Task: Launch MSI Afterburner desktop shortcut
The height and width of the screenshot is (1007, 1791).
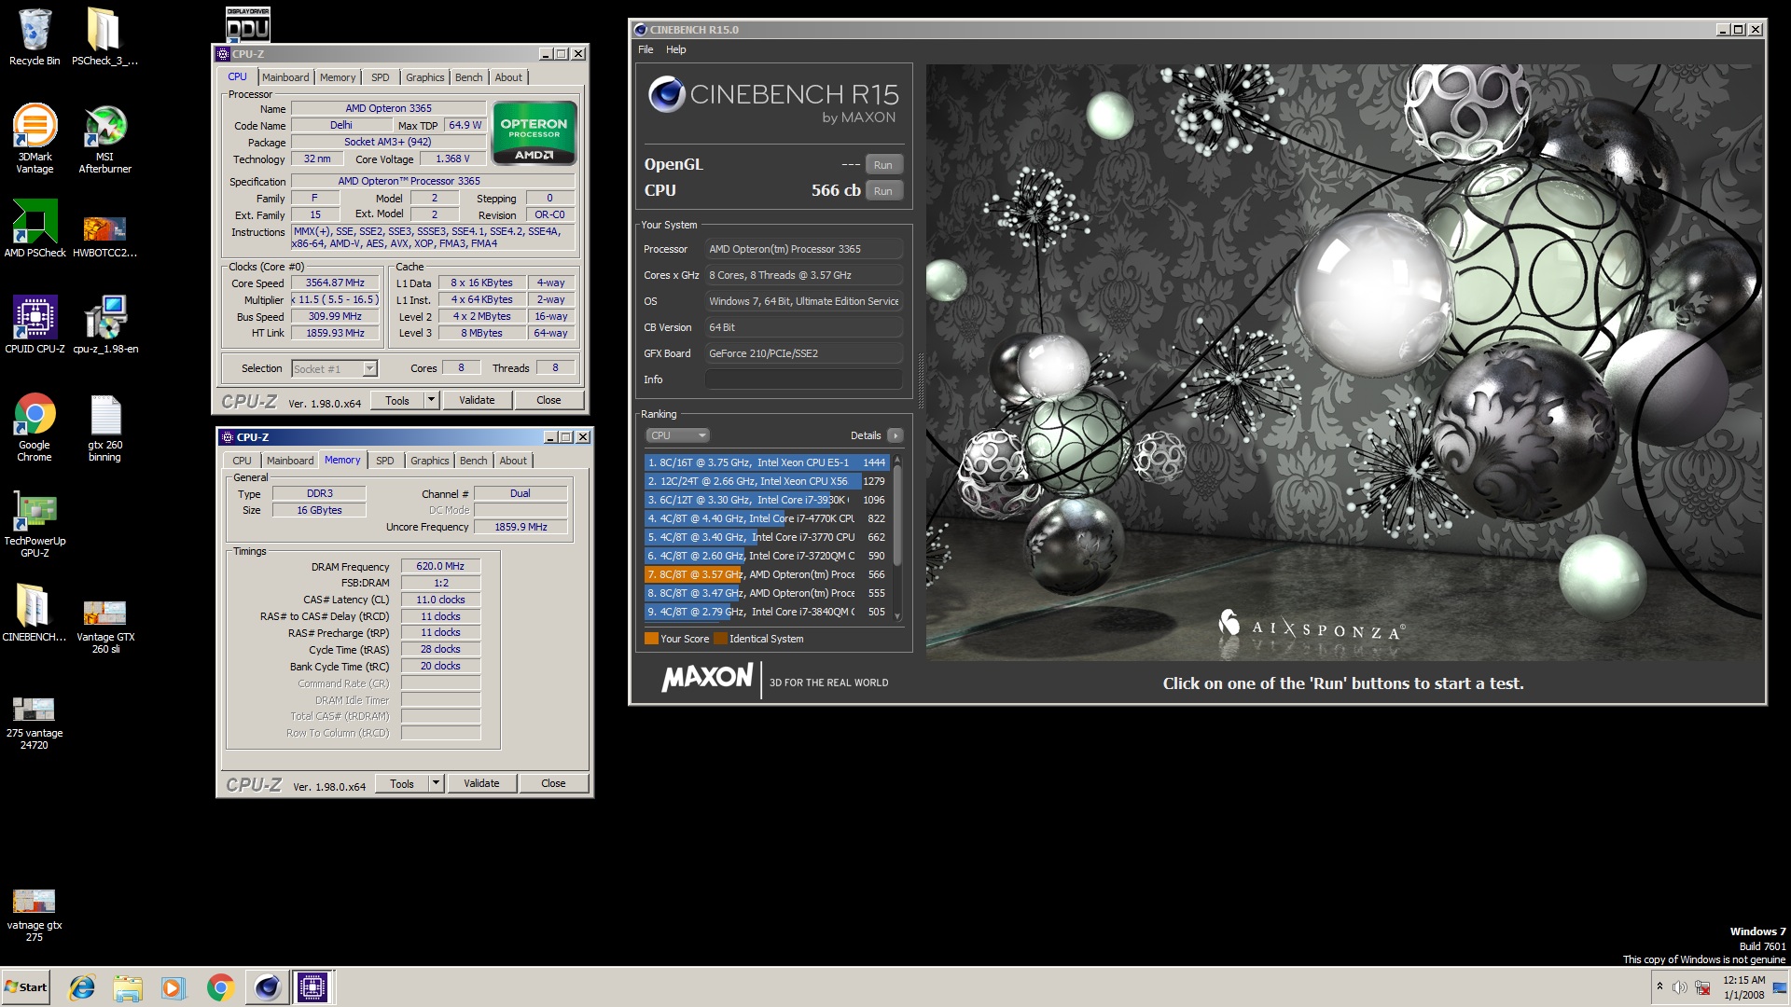Action: (104, 138)
